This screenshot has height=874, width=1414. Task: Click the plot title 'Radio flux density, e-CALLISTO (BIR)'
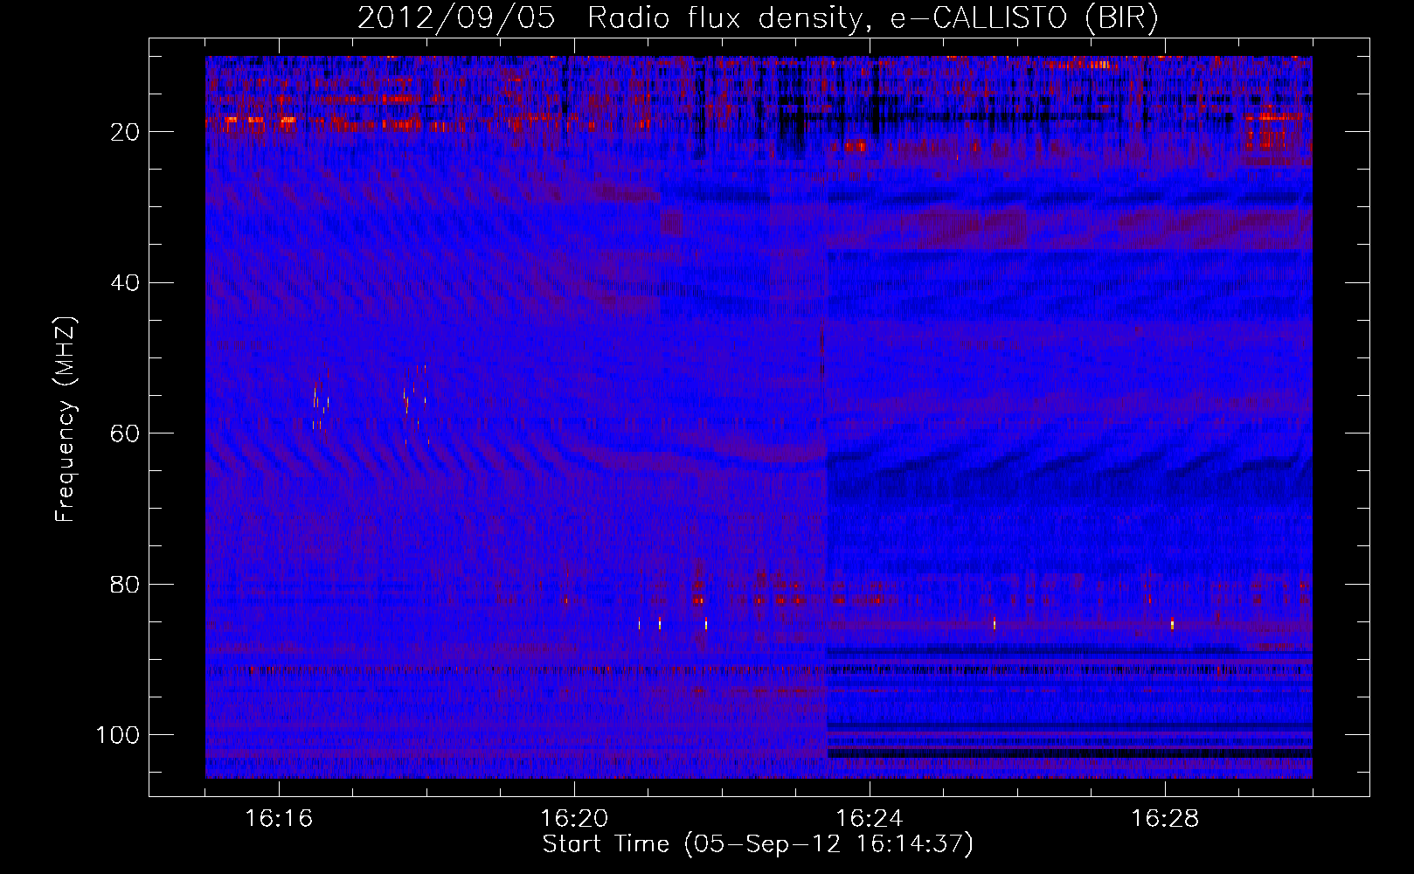pyautogui.click(x=872, y=17)
